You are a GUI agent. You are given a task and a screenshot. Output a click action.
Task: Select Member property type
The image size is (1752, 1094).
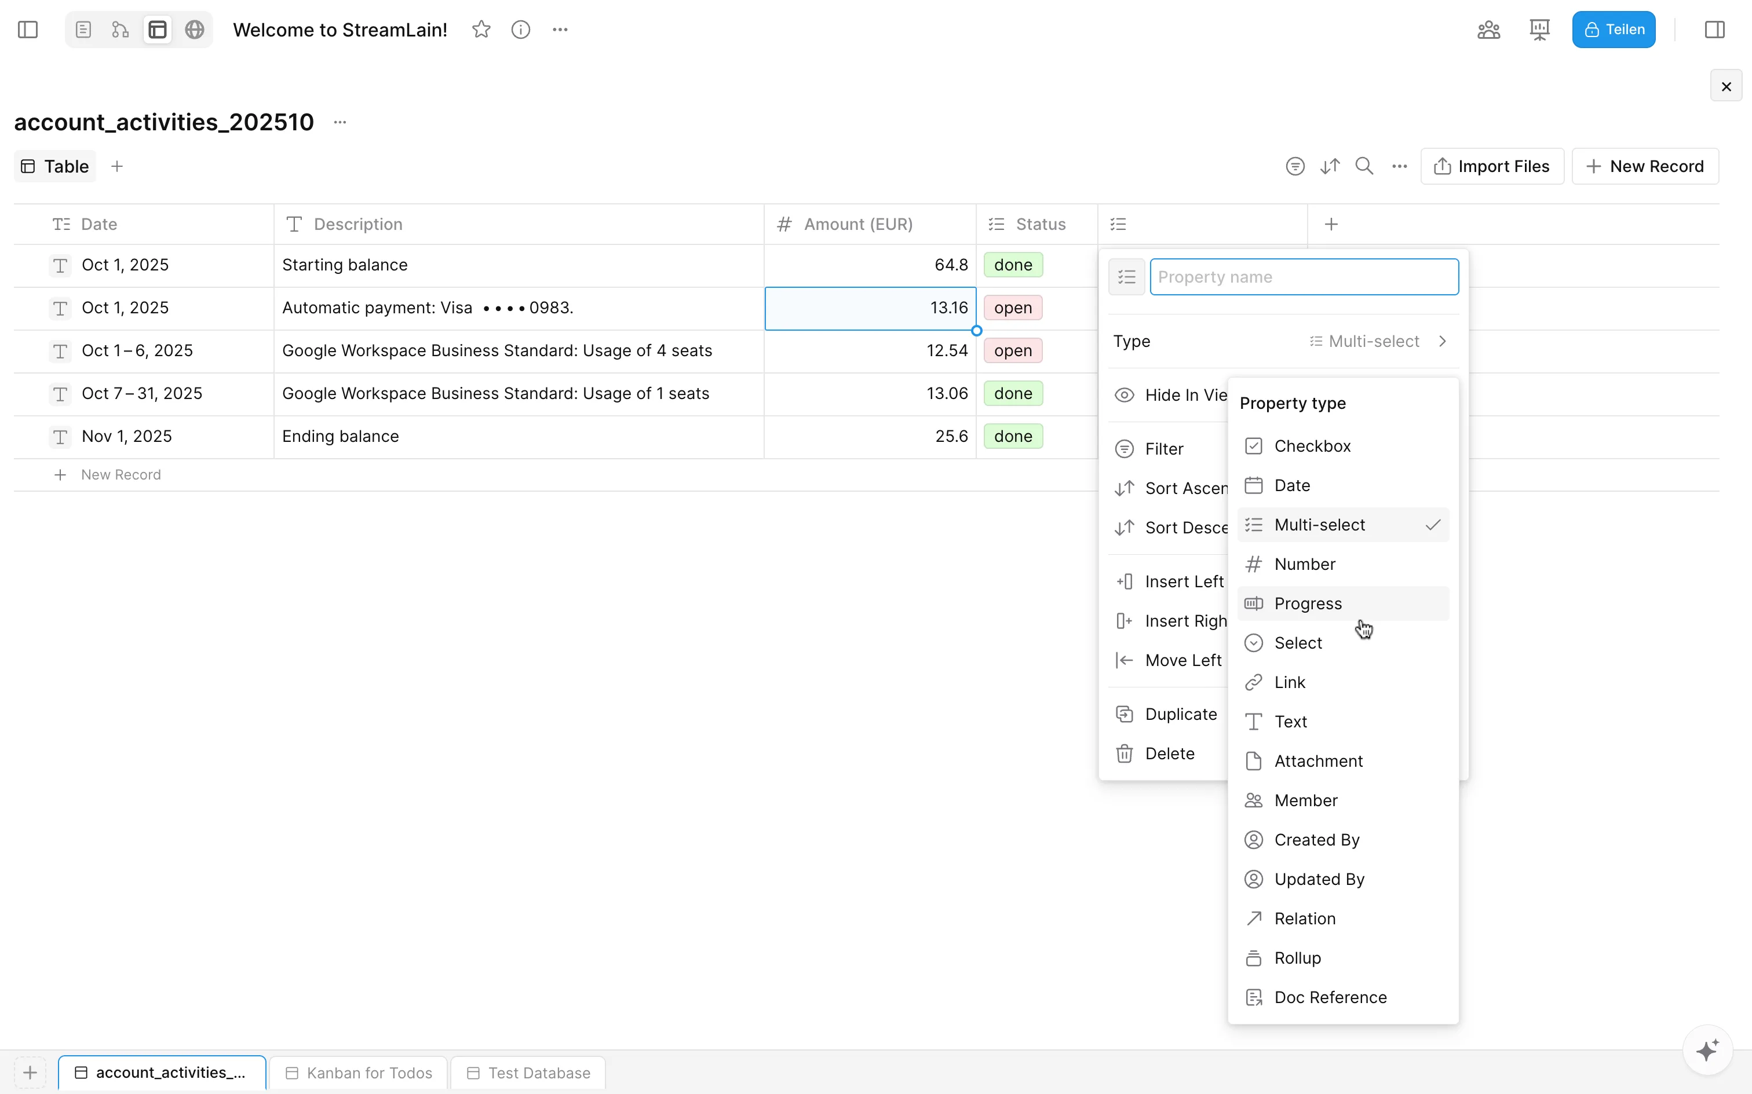point(1343,801)
